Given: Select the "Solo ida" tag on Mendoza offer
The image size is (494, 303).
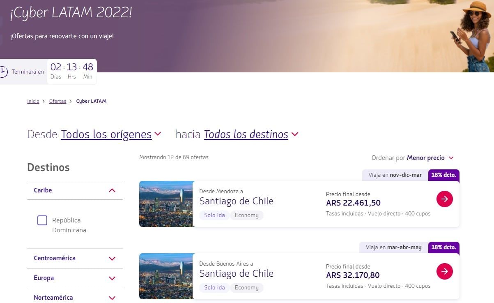Looking at the screenshot, I should click(214, 215).
